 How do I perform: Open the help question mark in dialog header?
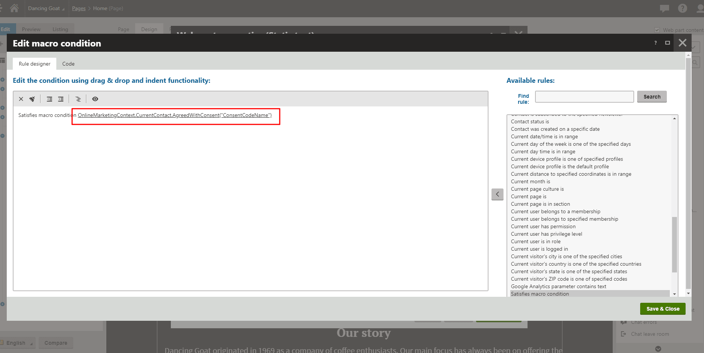[656, 43]
